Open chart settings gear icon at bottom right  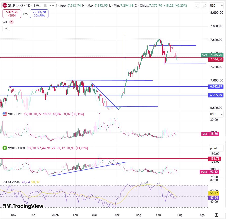click(x=216, y=215)
